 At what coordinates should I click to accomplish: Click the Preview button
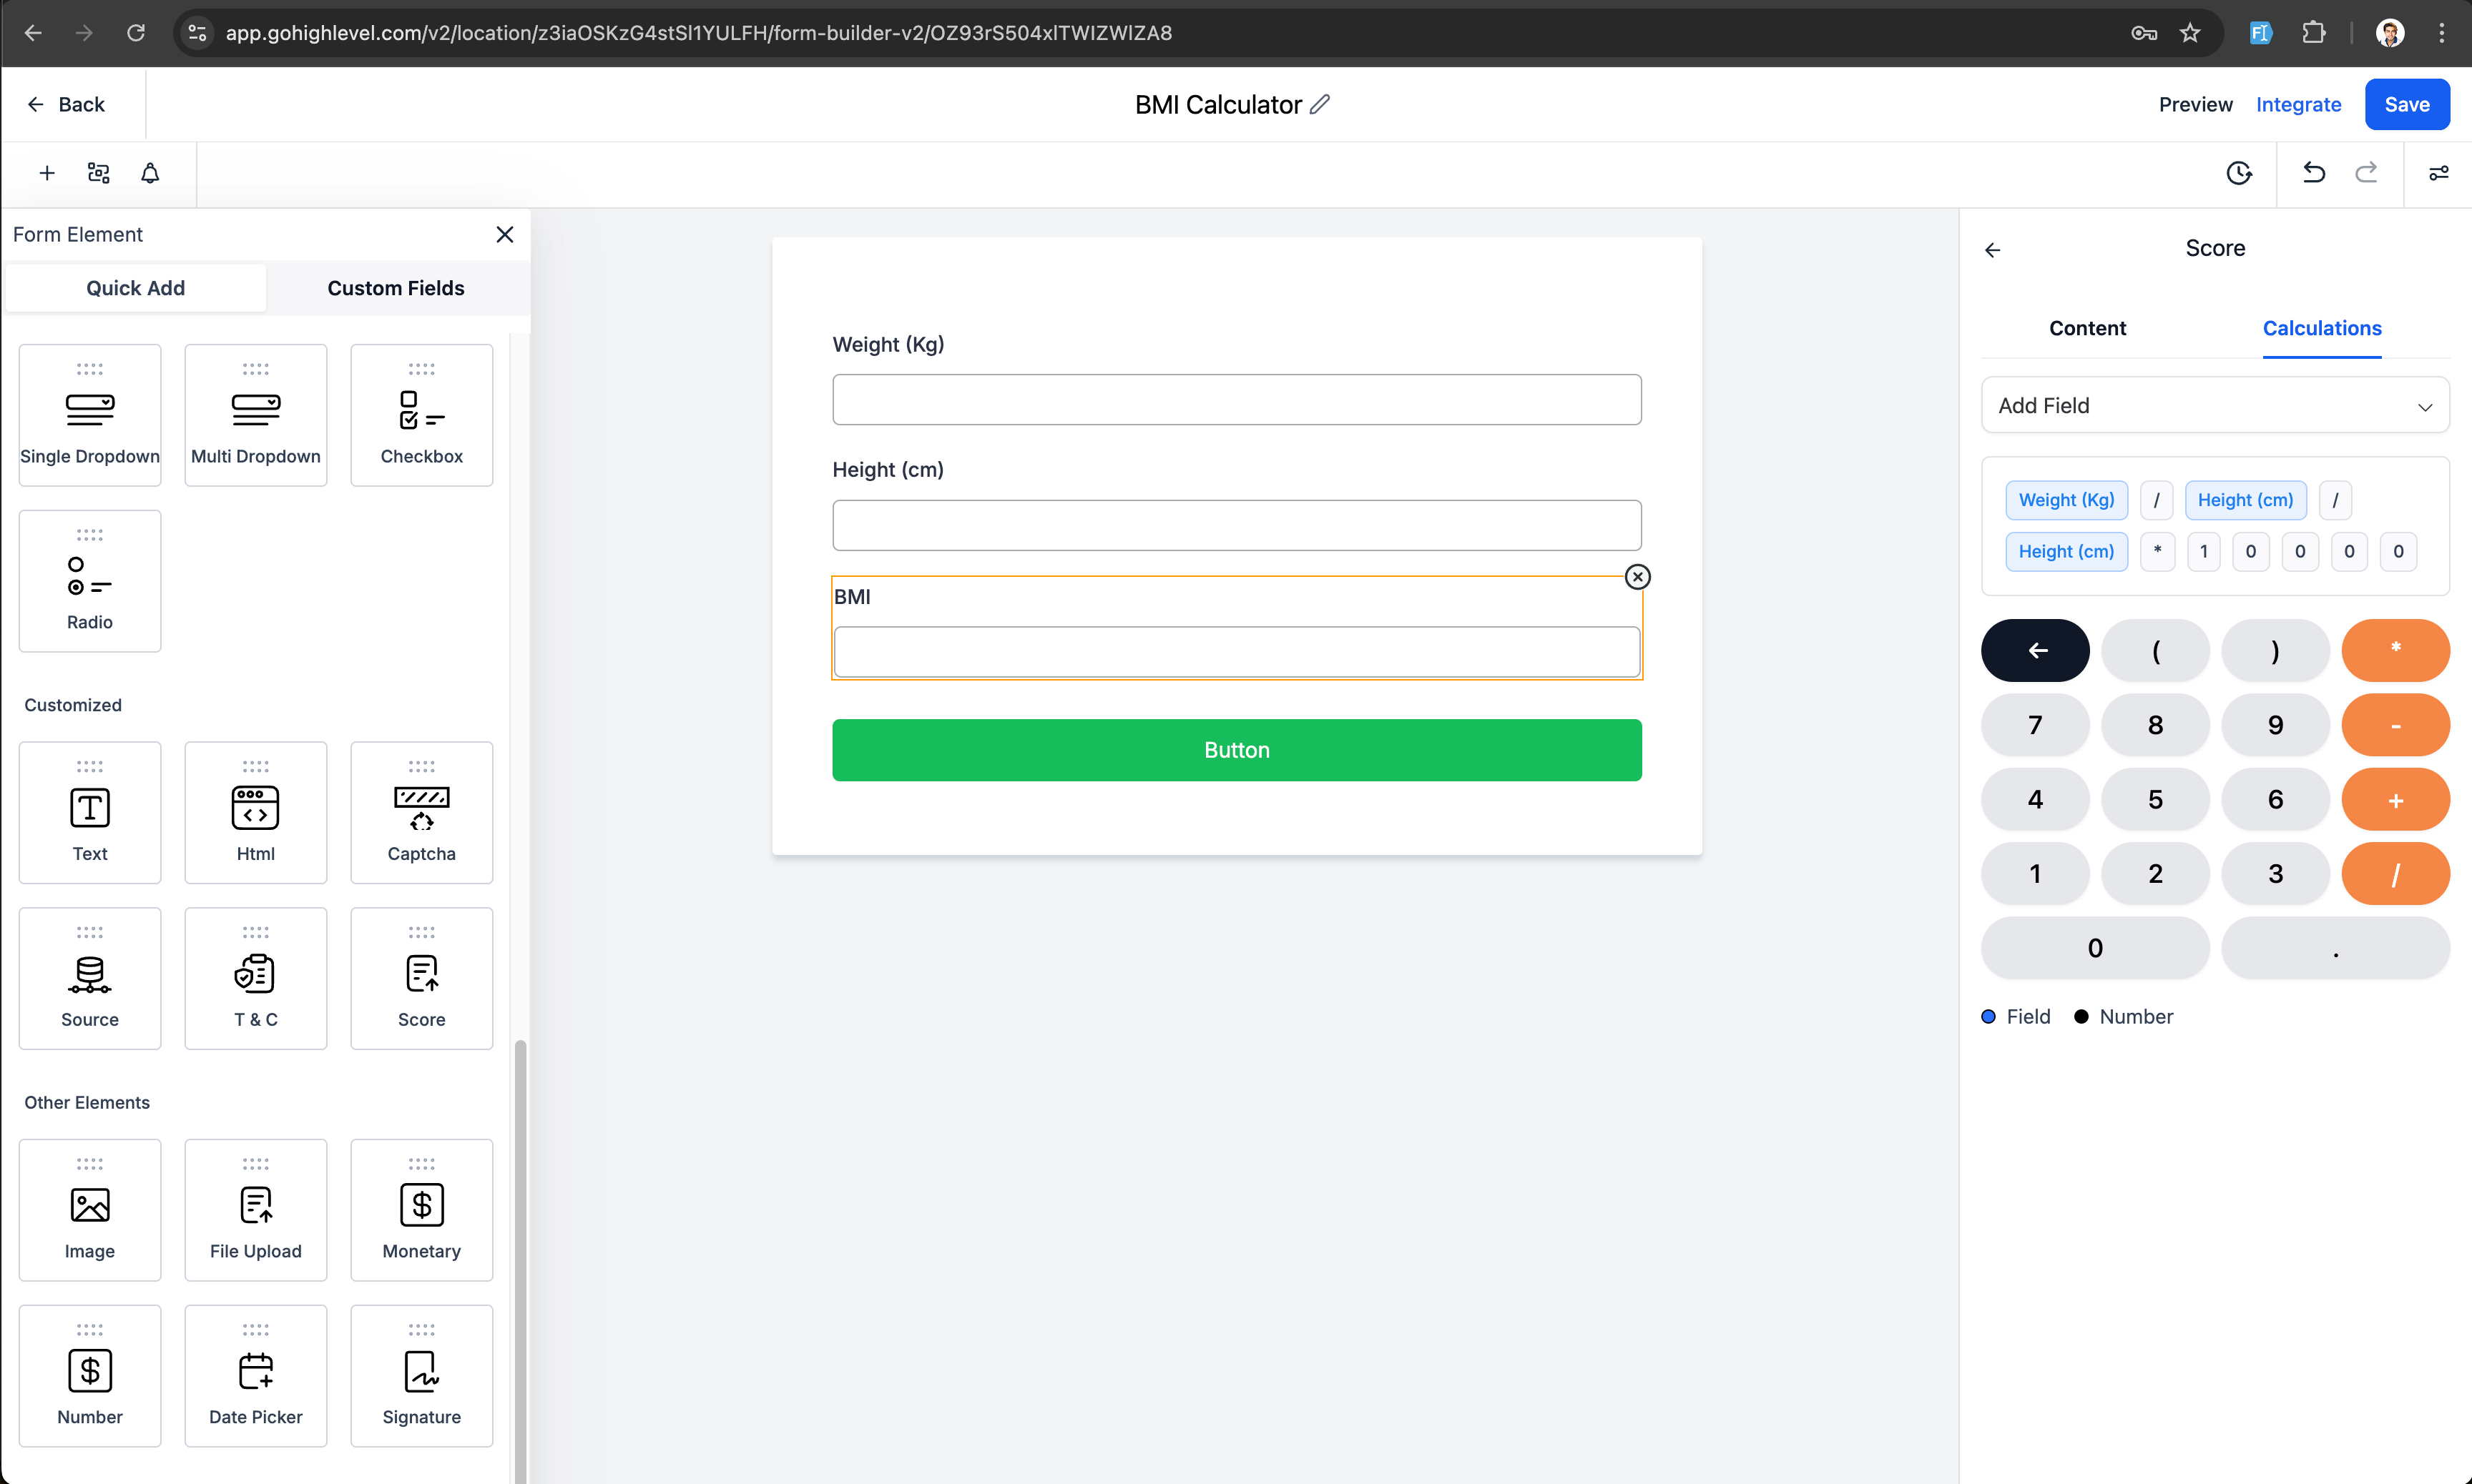coord(2194,104)
